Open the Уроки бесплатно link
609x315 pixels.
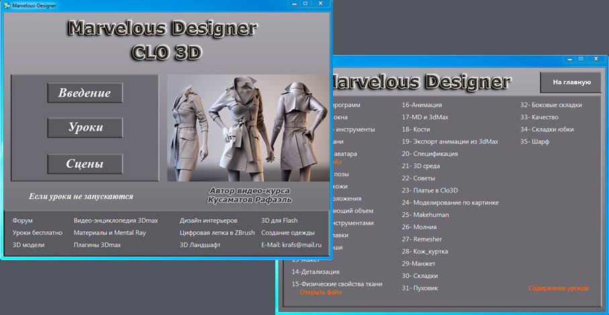tap(38, 233)
